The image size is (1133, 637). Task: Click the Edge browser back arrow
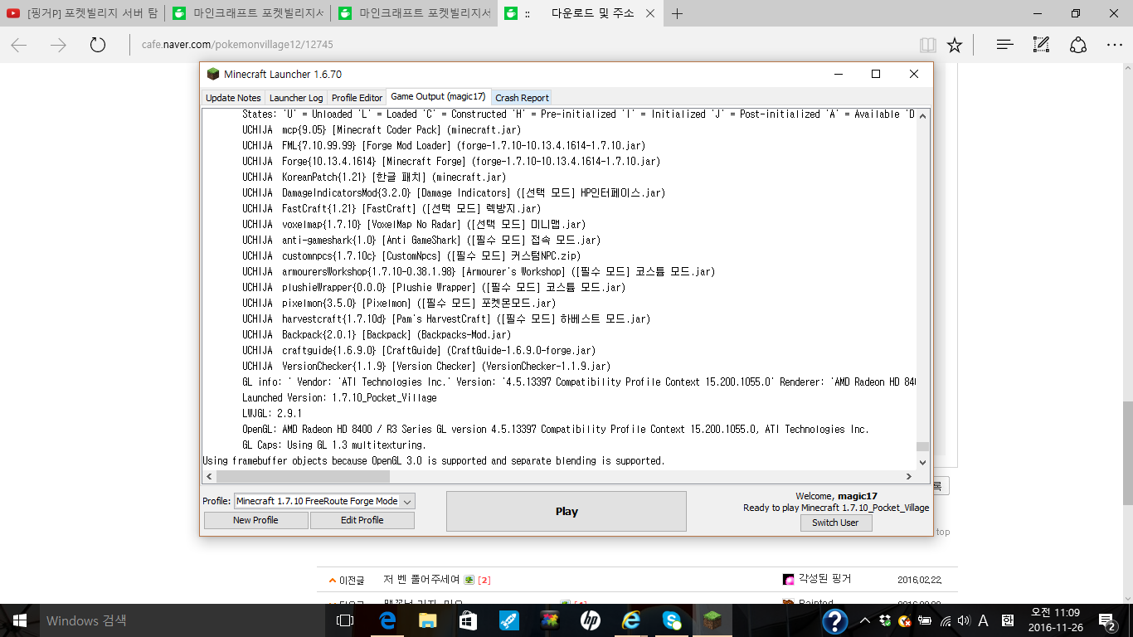pyautogui.click(x=18, y=45)
